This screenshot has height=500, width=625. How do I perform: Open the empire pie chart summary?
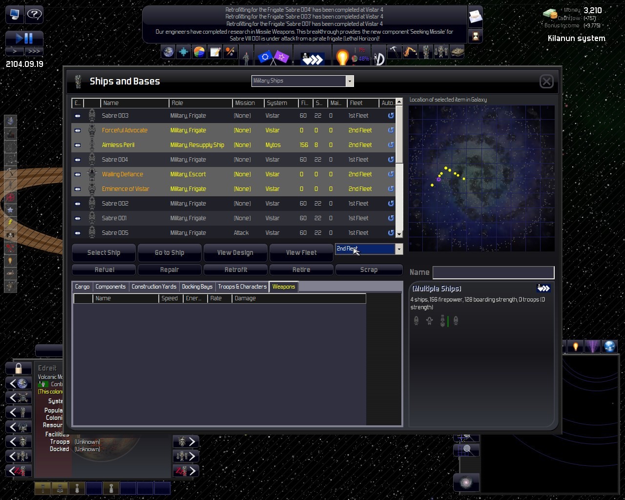click(x=199, y=52)
